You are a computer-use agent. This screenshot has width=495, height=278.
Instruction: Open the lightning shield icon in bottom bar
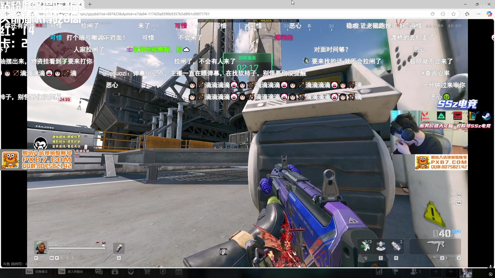(163, 272)
